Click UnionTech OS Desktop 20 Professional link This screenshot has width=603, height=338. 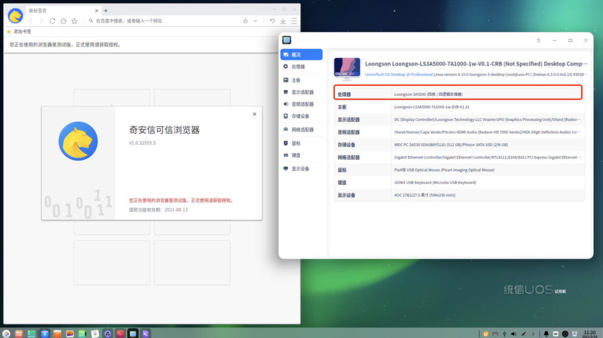[x=399, y=75]
